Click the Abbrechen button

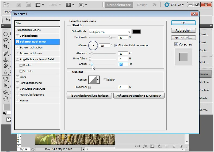(184, 30)
